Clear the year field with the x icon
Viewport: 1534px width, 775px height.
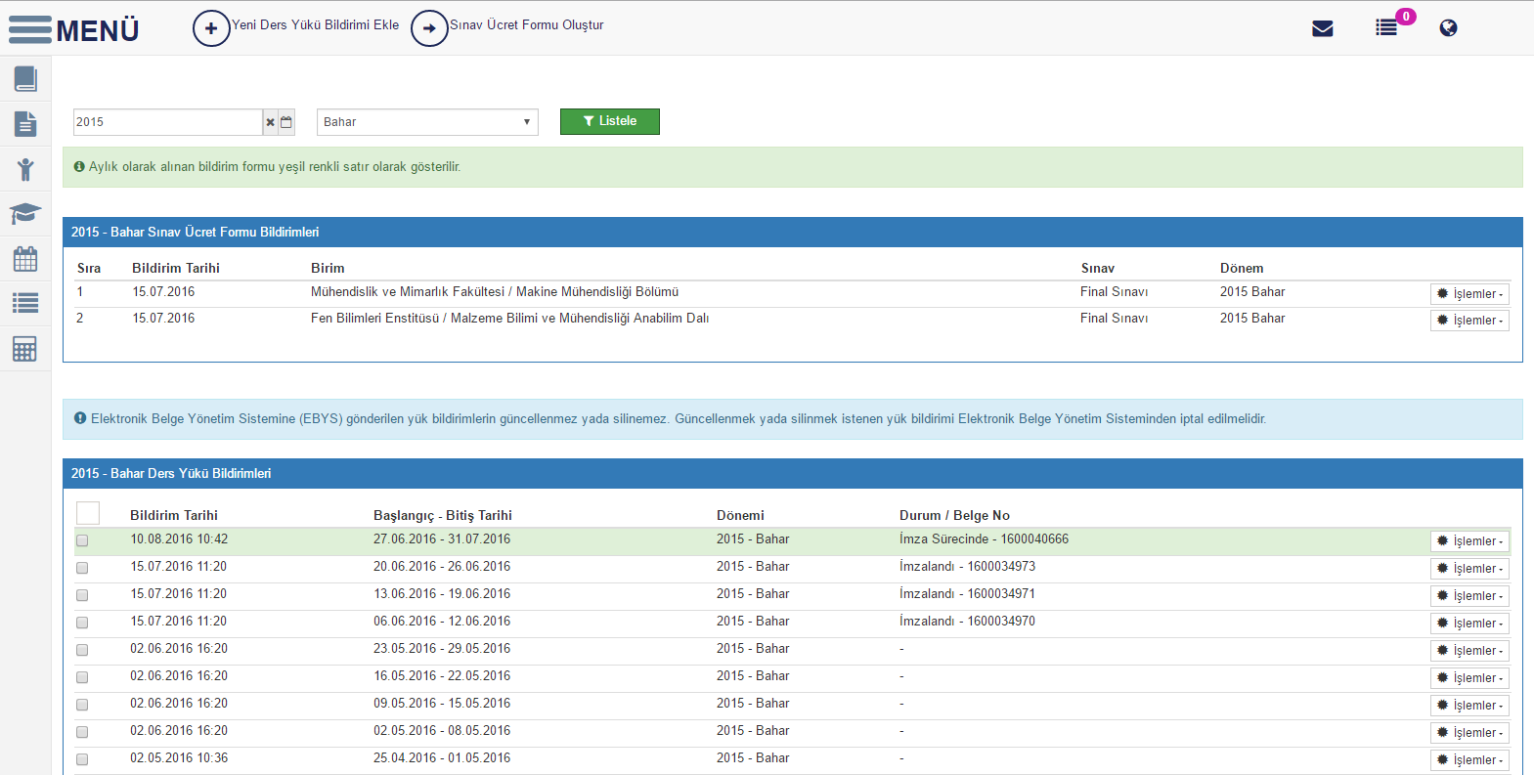coord(270,122)
